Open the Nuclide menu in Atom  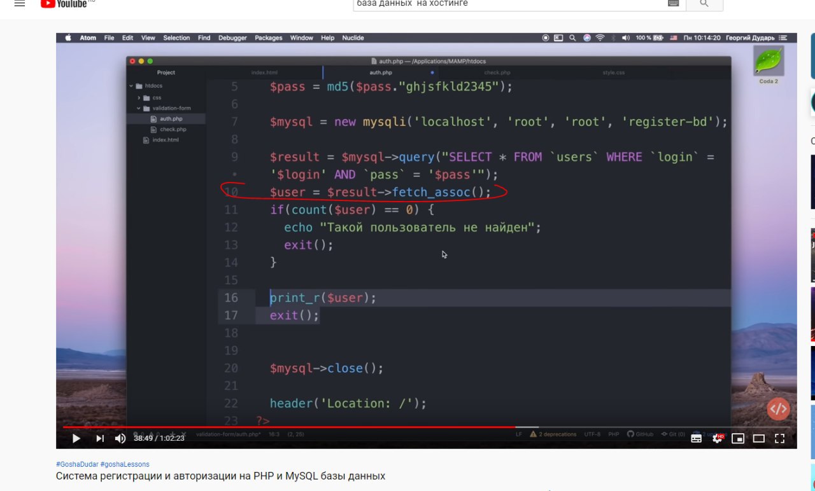353,38
